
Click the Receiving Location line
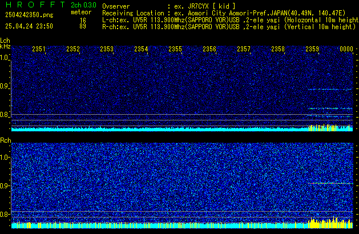pos(224,13)
